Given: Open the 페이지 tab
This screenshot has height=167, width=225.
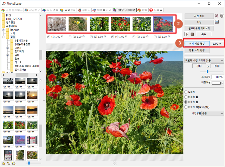Looking at the screenshot, I should click(84, 10).
